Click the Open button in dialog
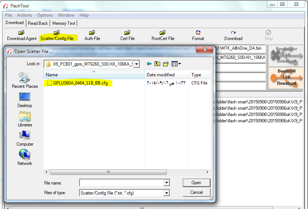 point(197,183)
